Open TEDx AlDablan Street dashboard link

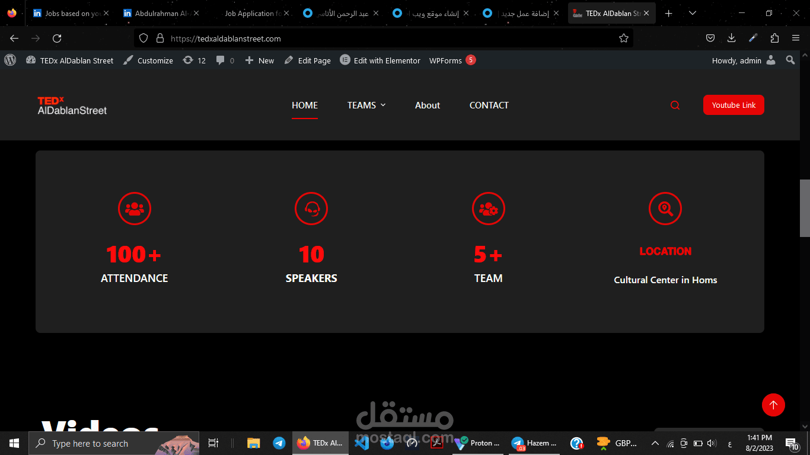(x=69, y=60)
